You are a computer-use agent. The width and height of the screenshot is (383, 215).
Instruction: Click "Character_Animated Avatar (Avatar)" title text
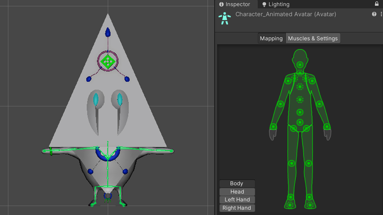click(x=286, y=14)
